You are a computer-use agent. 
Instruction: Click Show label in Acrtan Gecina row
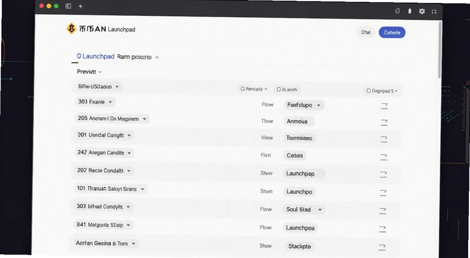click(x=266, y=246)
